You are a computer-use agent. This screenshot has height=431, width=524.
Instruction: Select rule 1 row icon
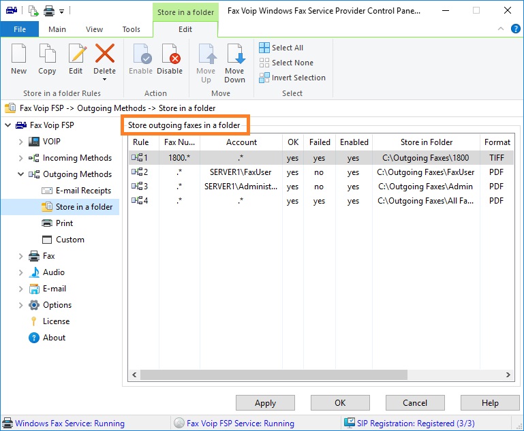pyautogui.click(x=137, y=157)
